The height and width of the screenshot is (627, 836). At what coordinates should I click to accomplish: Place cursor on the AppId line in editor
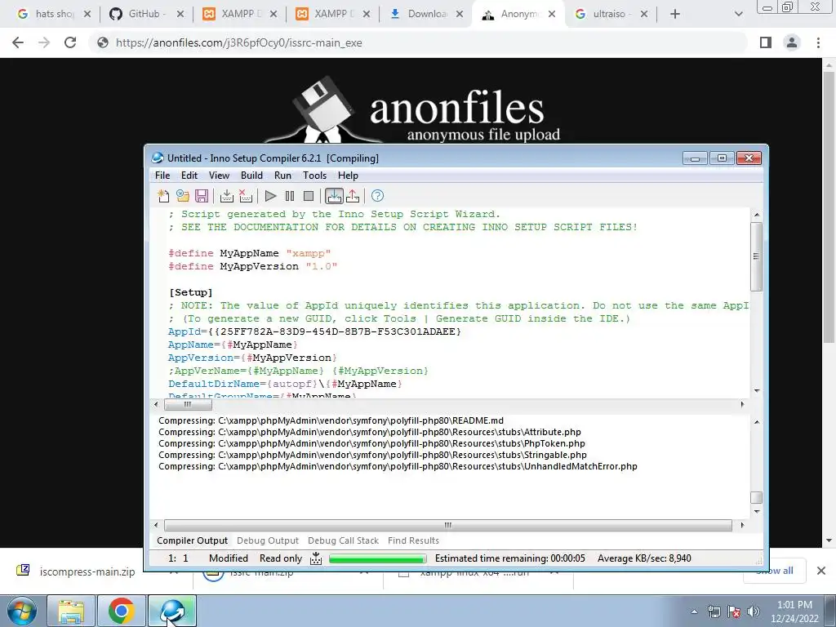[314, 331]
